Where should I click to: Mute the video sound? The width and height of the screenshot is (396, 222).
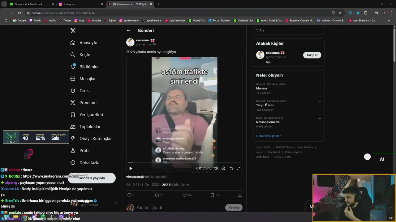click(x=216, y=168)
